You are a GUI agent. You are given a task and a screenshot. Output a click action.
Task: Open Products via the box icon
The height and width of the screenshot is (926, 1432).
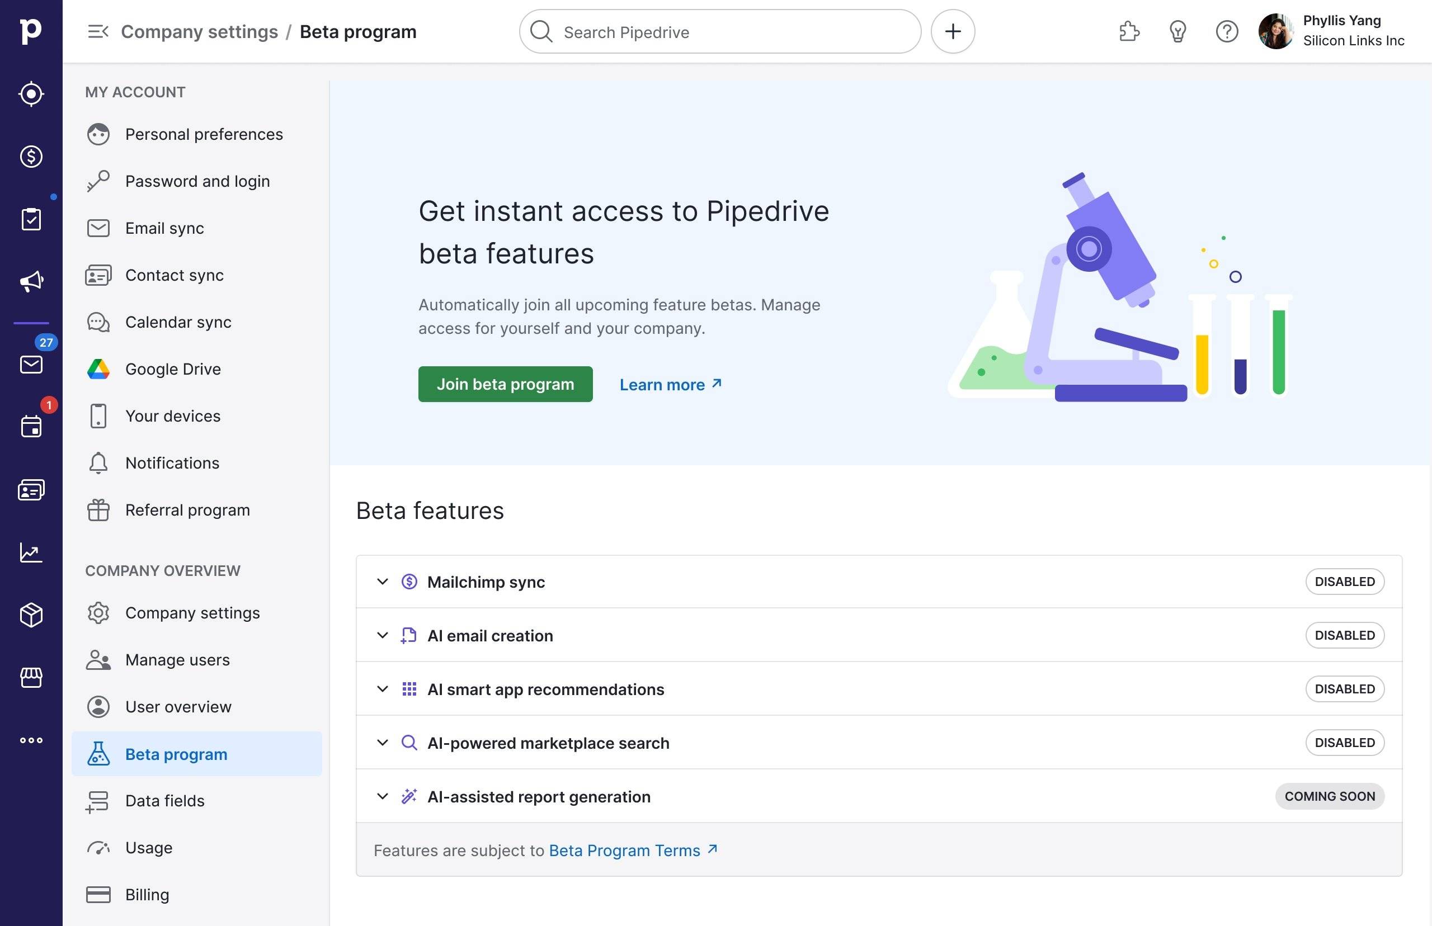[x=31, y=615]
